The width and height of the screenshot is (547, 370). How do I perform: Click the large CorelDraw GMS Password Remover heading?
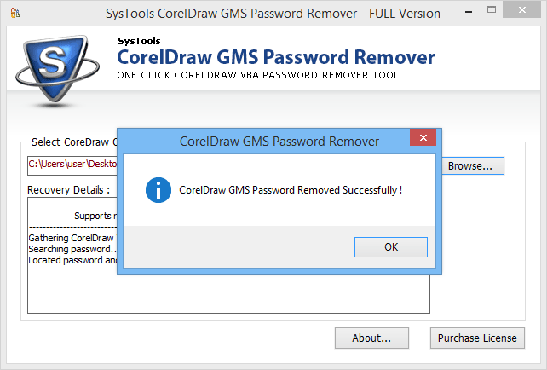click(x=275, y=58)
